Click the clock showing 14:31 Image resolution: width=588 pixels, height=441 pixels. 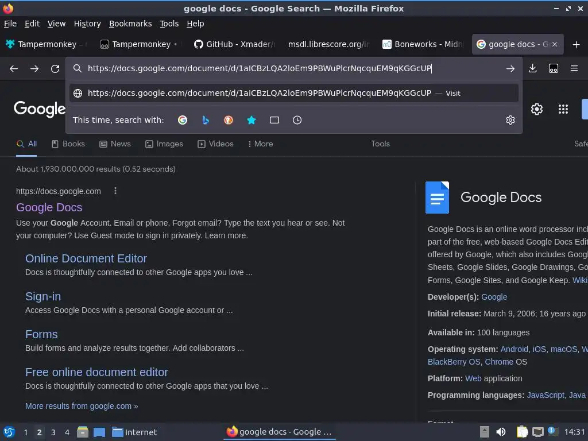(x=574, y=432)
